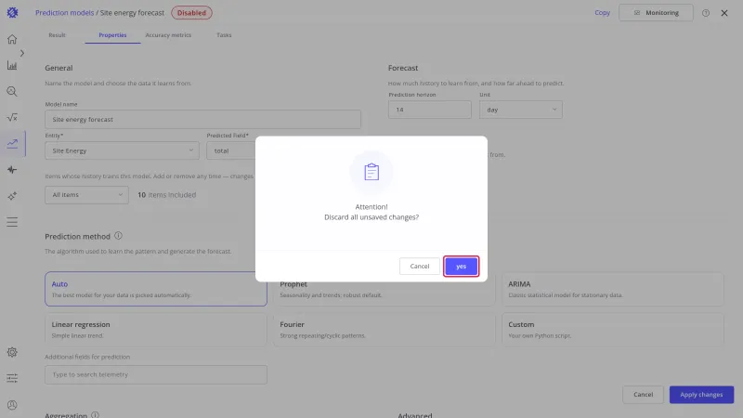Click the app logo icon
This screenshot has width=743, height=418.
pyautogui.click(x=12, y=13)
